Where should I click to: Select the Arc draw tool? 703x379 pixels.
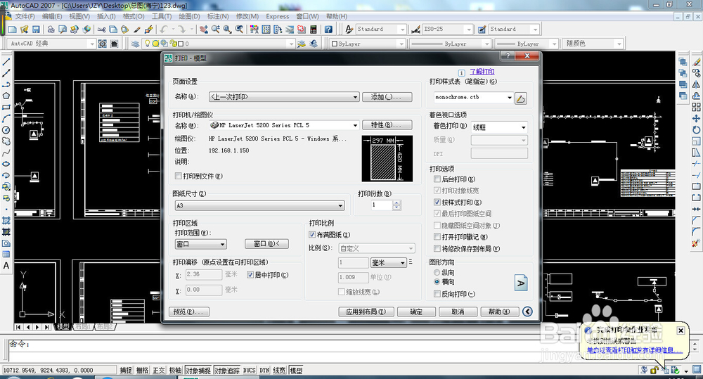pos(6,118)
